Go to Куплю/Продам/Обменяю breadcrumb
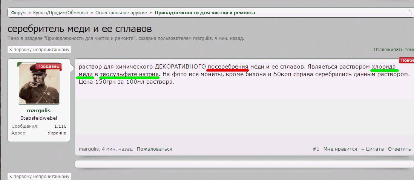The width and height of the screenshot is (414, 180). click(x=61, y=13)
